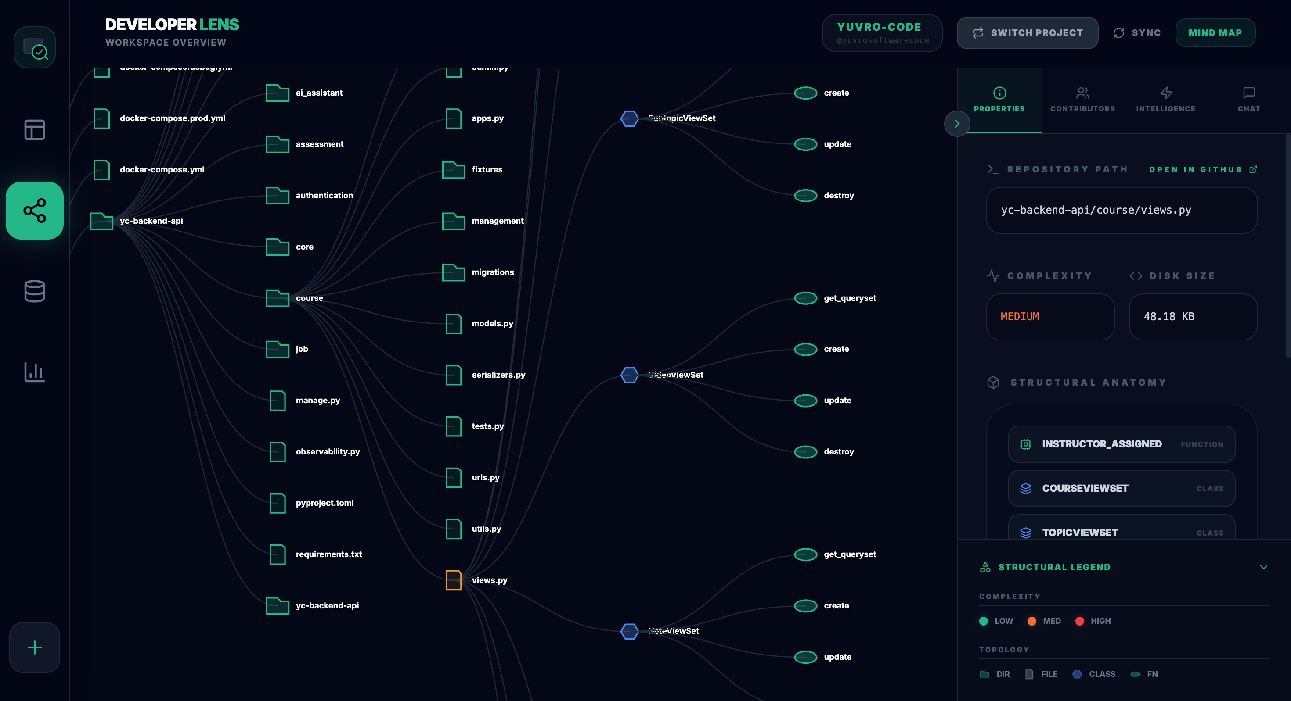The image size is (1291, 701).
Task: Click the monitor check icon at top left
Action: pyautogui.click(x=35, y=47)
